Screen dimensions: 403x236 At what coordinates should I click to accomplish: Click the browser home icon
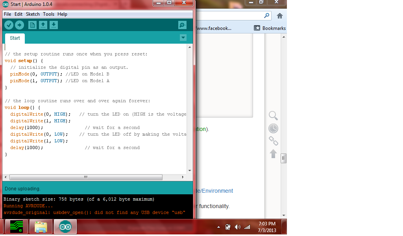pos(280,16)
